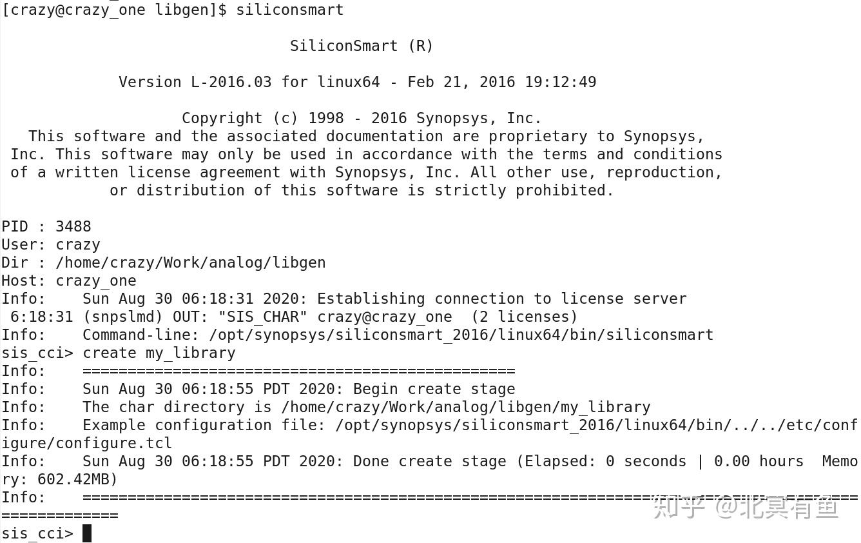861x543 pixels.
Task: Click the Command-line siliconsmart binary path
Action: pos(461,335)
